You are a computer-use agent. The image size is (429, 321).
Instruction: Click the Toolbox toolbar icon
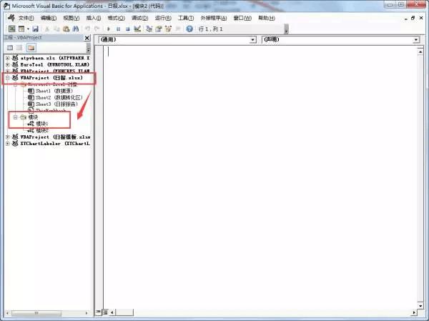point(178,29)
